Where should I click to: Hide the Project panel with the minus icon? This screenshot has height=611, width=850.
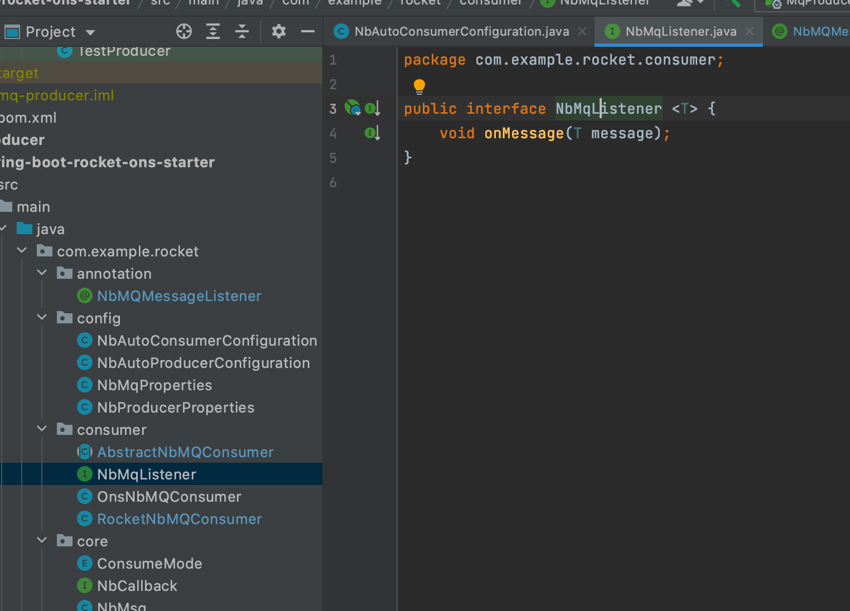pos(307,31)
